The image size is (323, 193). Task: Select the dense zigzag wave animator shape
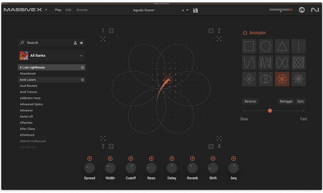click(266, 63)
